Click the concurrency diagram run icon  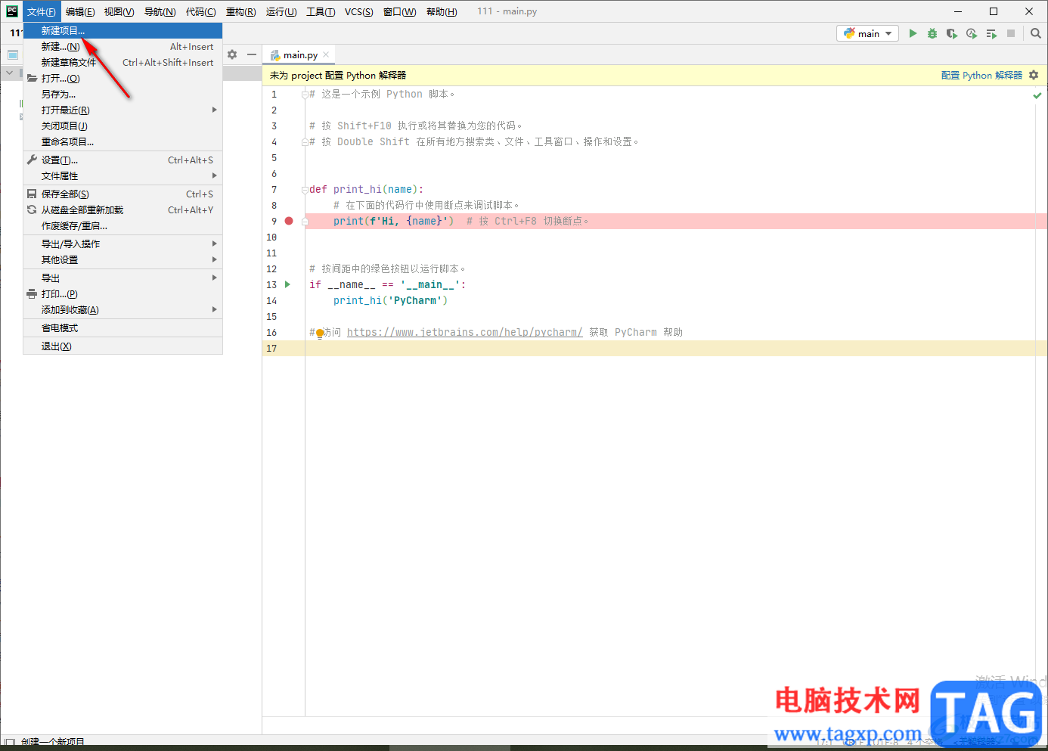point(991,33)
